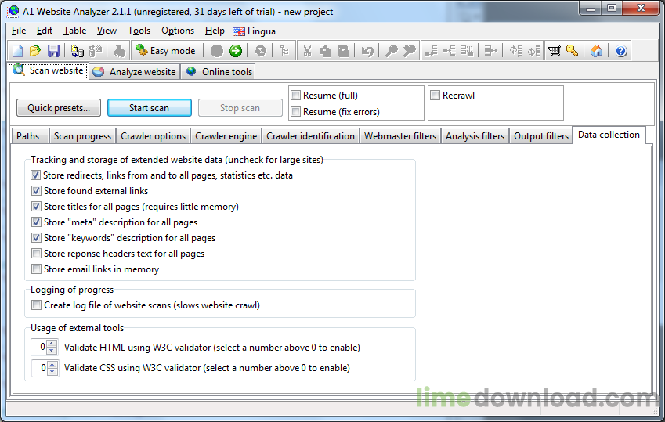Decrease Validate HTML count with down arrow
The height and width of the screenshot is (422, 665).
point(52,351)
